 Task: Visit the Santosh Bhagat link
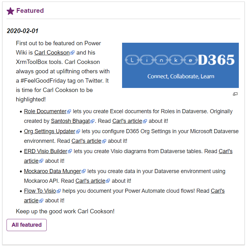(x=70, y=121)
